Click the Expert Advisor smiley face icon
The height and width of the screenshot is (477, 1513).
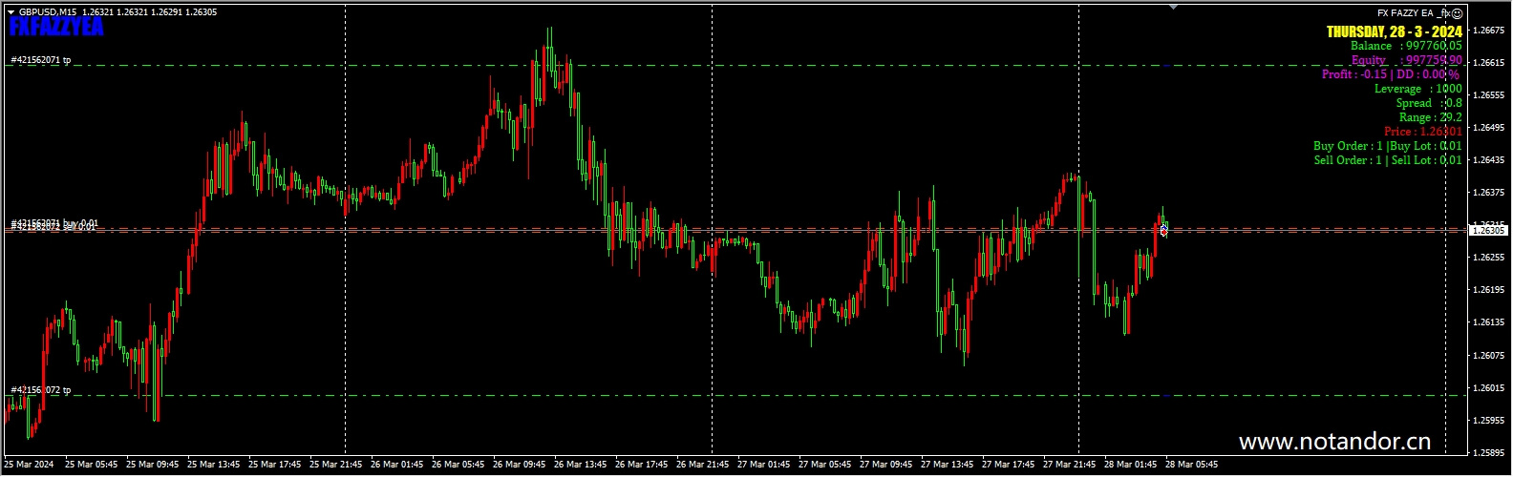click(1458, 13)
